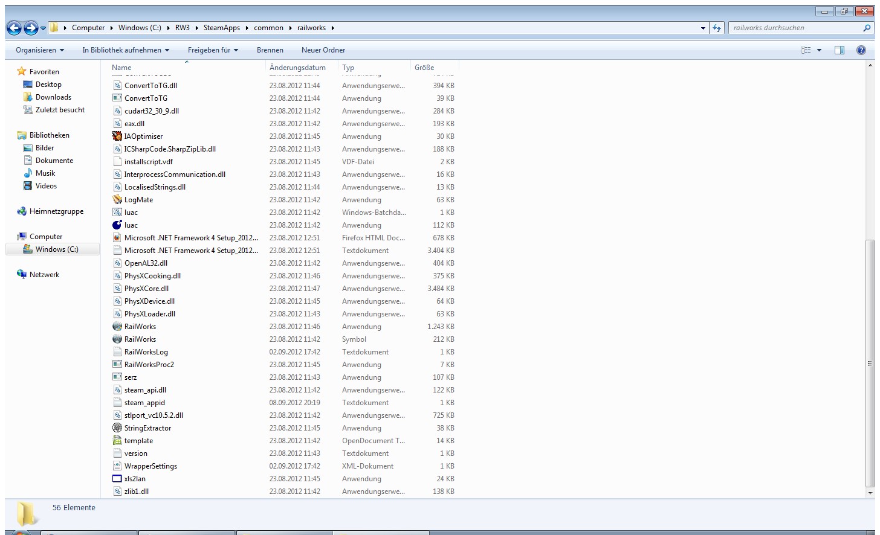Navigate to RW3 in the address breadcrumb
The image size is (880, 535).
tap(183, 28)
